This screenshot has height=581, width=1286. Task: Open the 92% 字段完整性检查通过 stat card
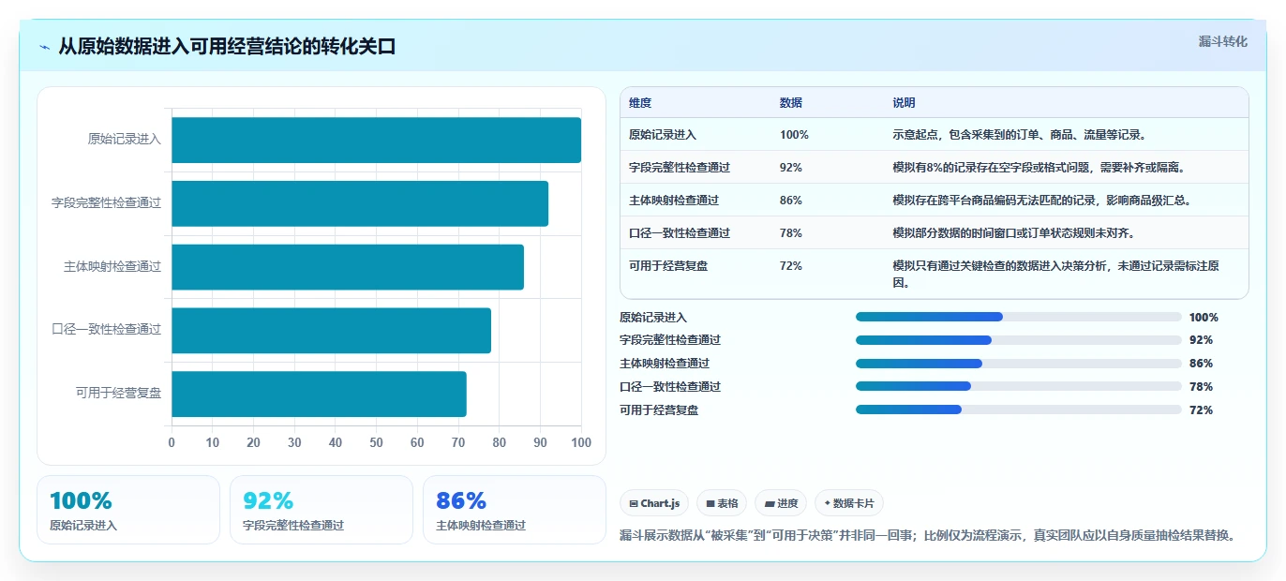pos(321,510)
